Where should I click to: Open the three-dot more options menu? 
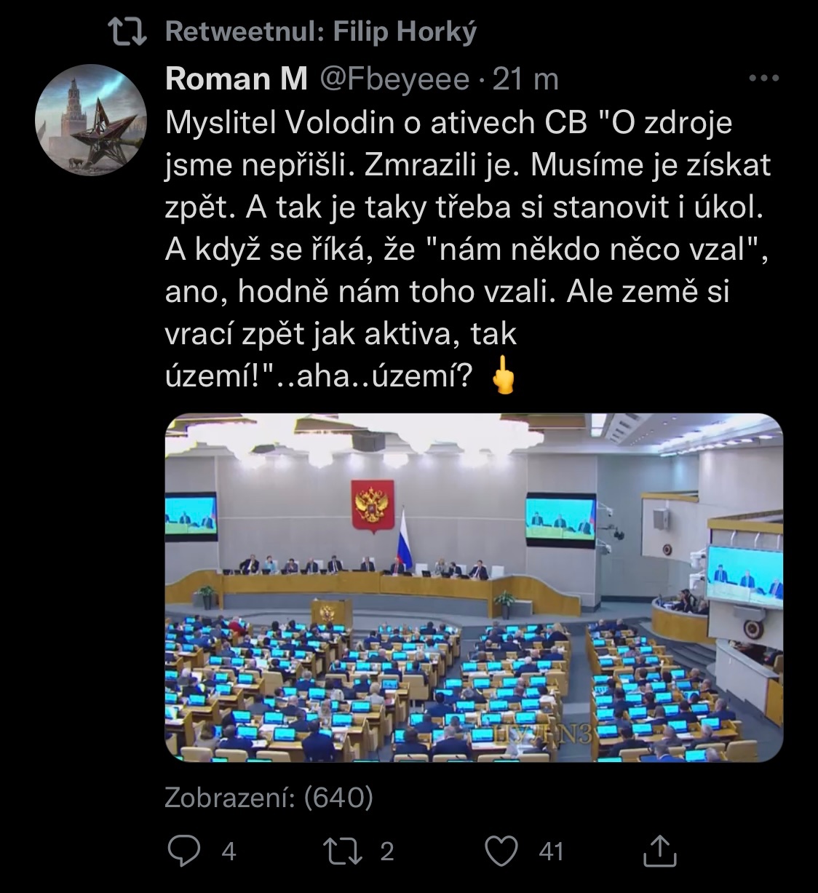click(764, 79)
